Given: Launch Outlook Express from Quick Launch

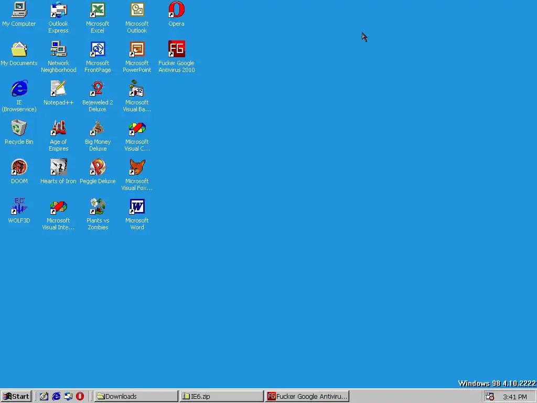Looking at the screenshot, I should point(68,397).
